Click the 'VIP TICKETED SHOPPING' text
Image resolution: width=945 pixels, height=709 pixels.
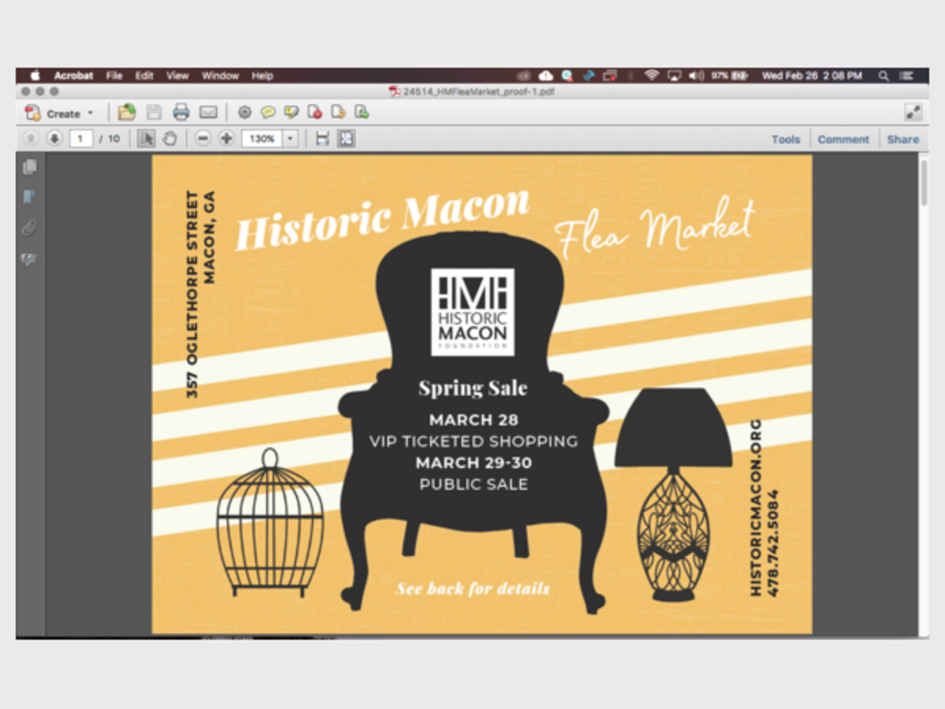(473, 441)
